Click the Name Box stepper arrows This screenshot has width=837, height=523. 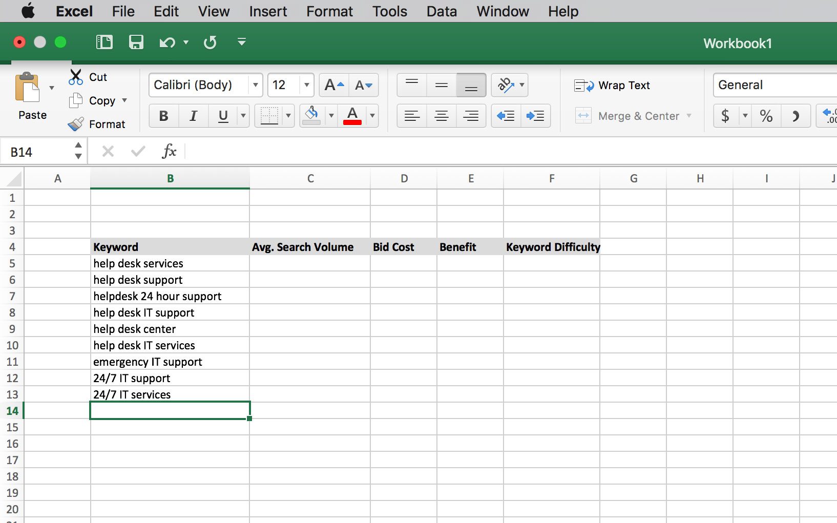point(78,151)
